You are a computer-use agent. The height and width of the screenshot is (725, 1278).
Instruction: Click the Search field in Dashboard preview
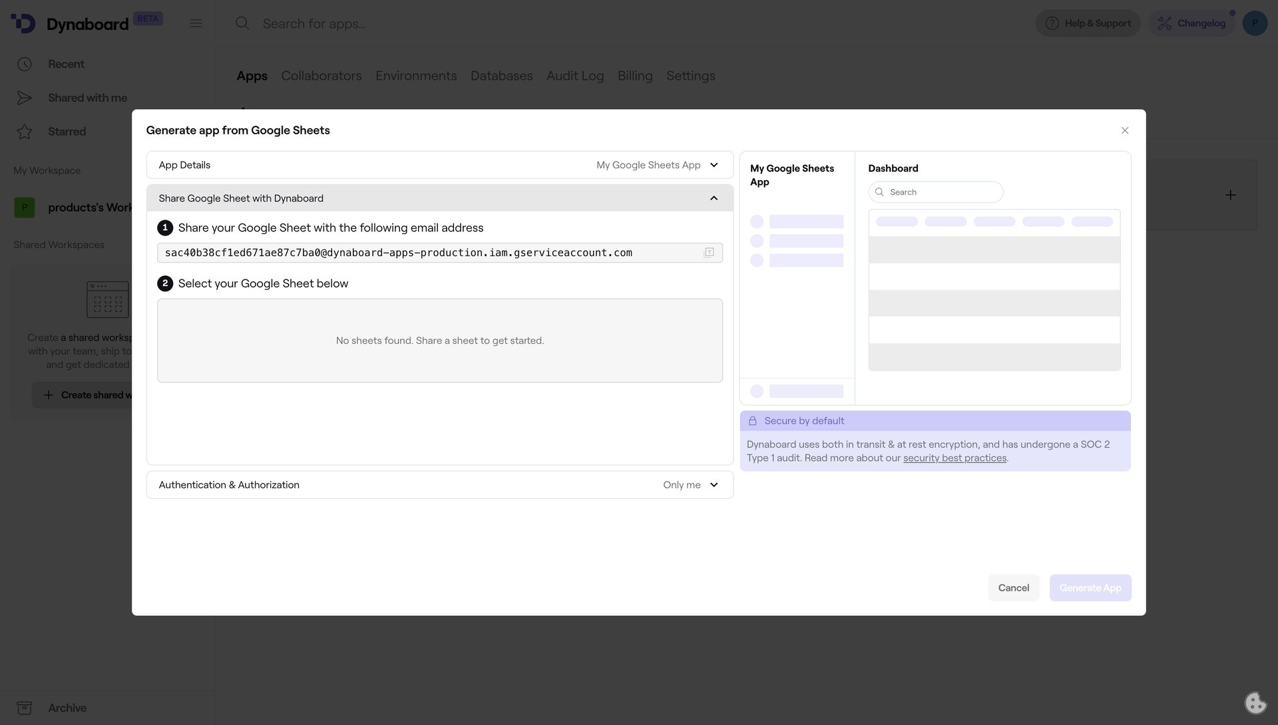coord(935,192)
